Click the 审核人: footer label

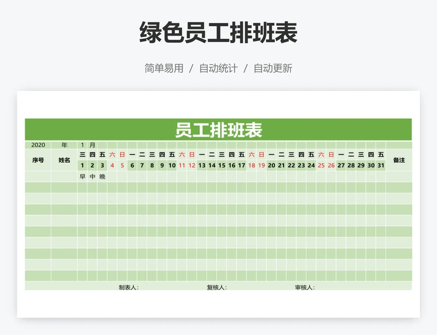[x=305, y=287]
